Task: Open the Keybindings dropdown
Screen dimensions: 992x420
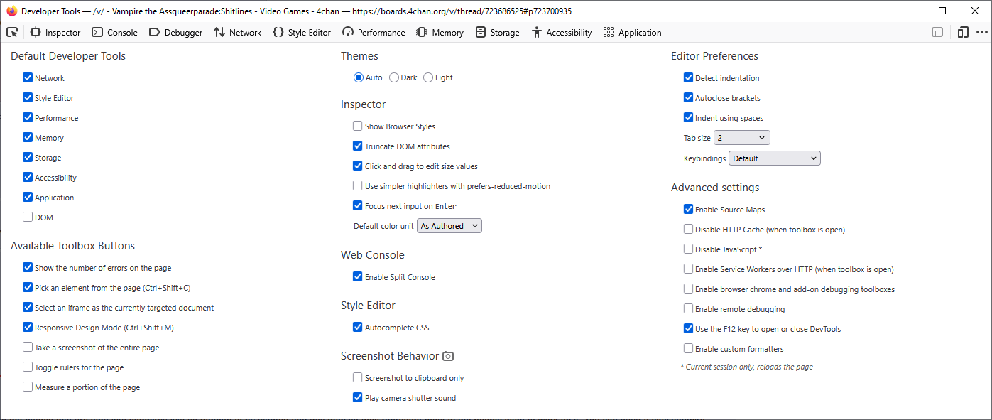Action: click(x=775, y=158)
